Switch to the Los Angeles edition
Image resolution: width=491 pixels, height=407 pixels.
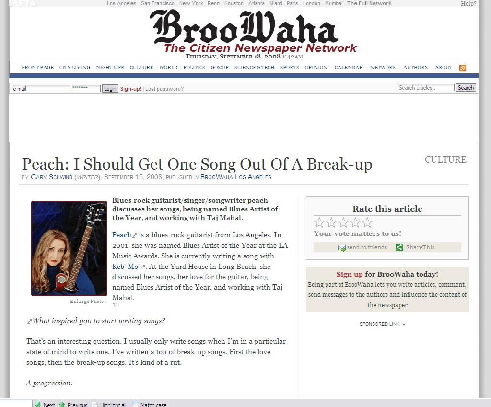tap(121, 3)
